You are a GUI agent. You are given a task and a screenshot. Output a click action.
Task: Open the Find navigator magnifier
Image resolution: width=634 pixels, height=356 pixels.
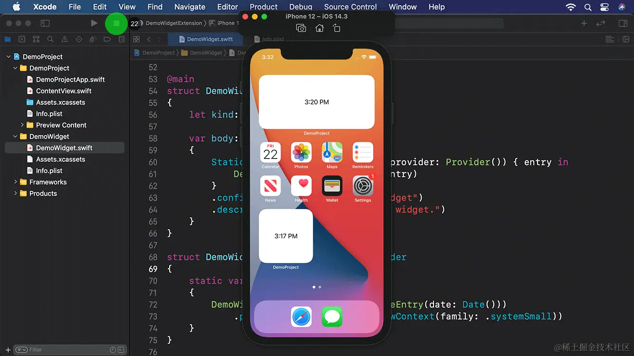tap(50, 39)
